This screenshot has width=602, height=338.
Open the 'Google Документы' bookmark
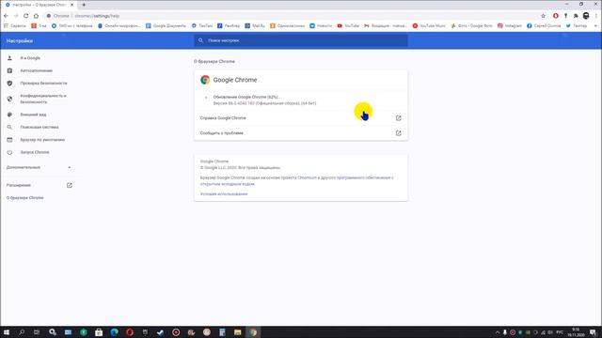[166, 25]
